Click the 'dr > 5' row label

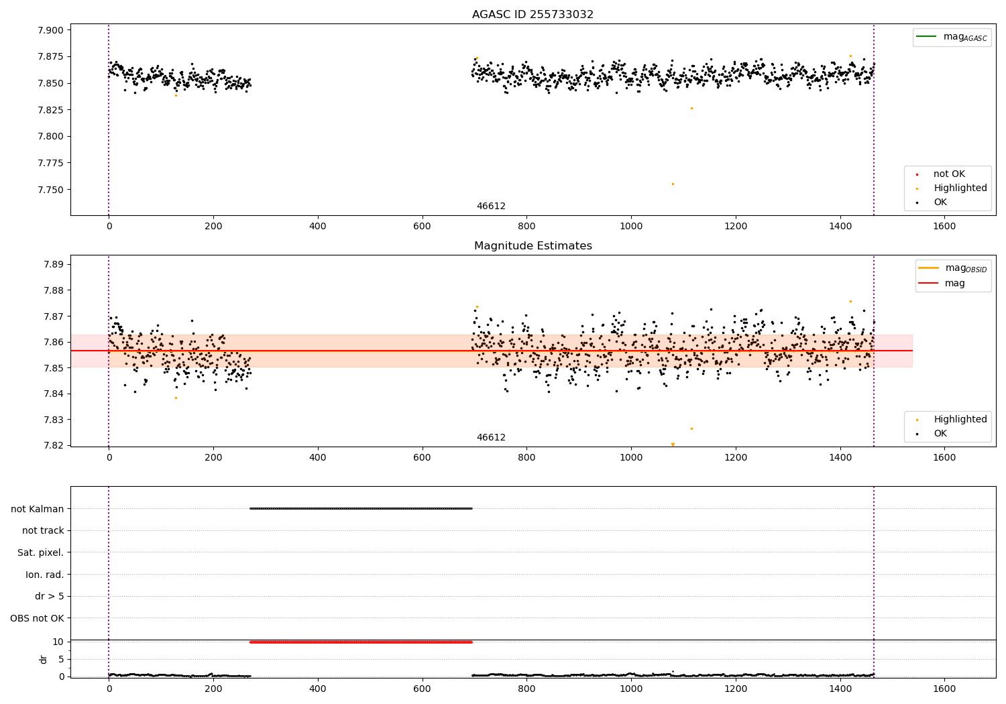click(50, 596)
